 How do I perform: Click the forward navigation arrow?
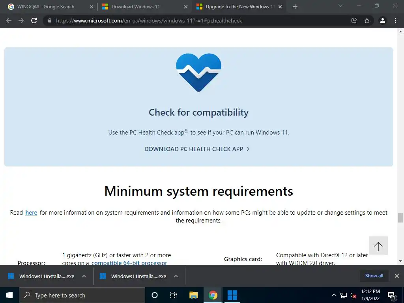pyautogui.click(x=21, y=21)
